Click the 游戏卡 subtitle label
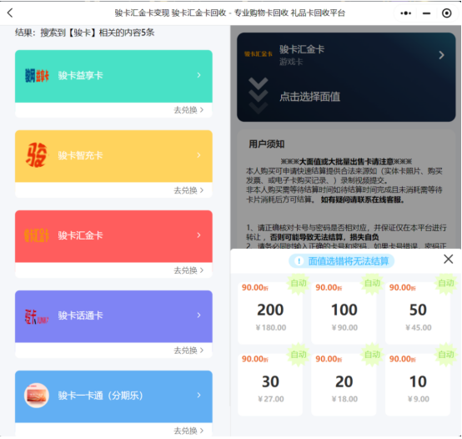Image resolution: width=462 pixels, height=439 pixels. (291, 62)
